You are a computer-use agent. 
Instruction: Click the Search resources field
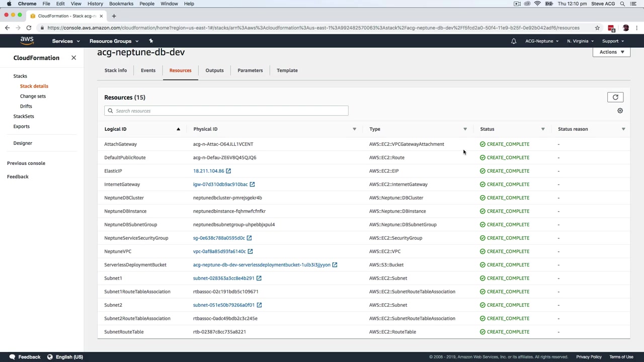(226, 111)
